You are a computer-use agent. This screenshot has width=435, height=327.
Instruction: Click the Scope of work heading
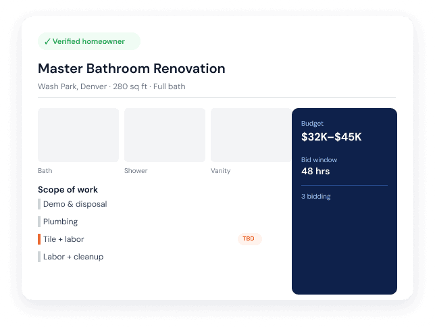(68, 190)
